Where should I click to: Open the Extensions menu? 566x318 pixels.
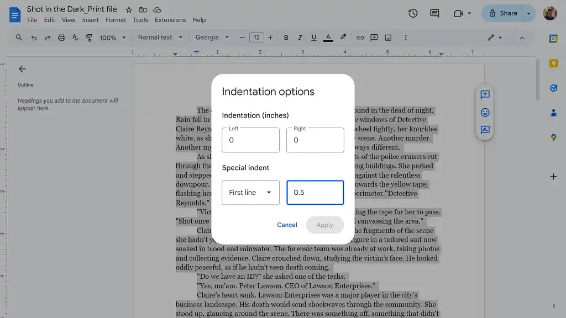click(170, 20)
